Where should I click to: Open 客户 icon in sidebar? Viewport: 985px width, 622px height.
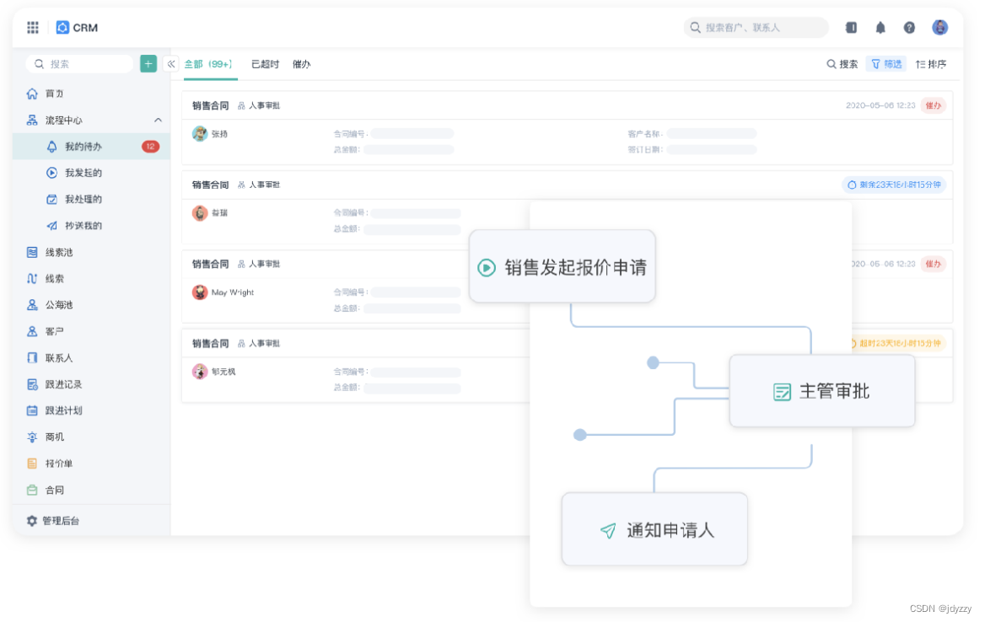tap(32, 331)
